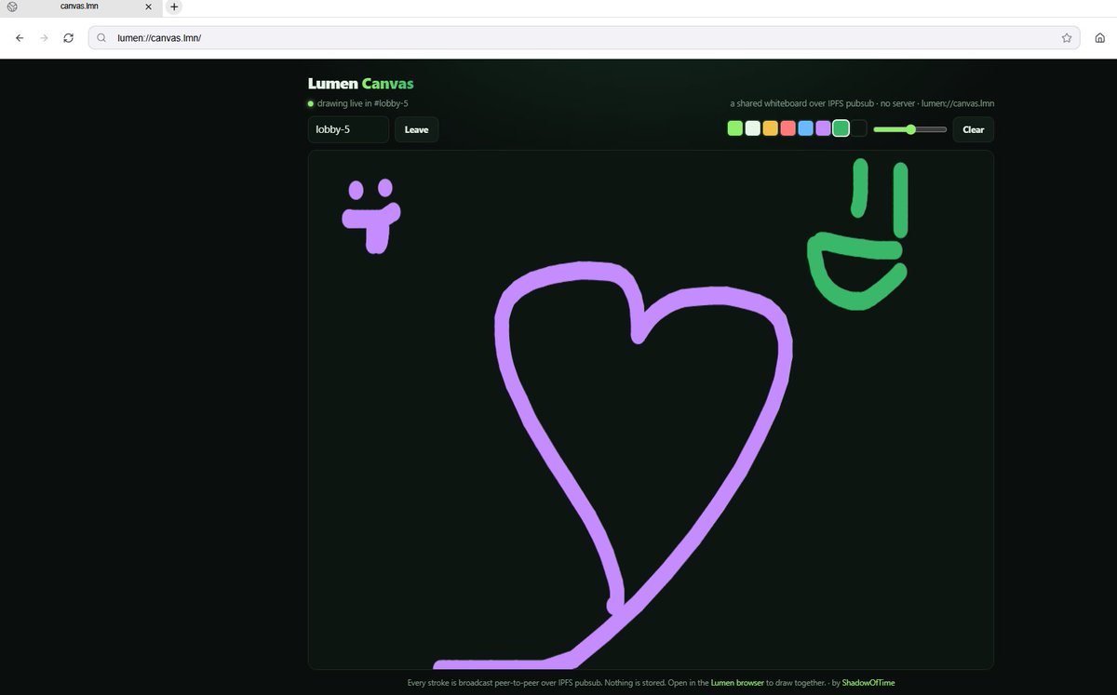Pick the light green brush color
This screenshot has height=695, width=1117.
point(735,129)
